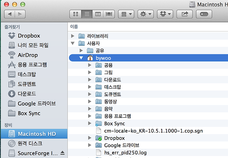Viewport: 228px width, 158px height.
Task: Click the edit tags toolbar button
Action: click(x=204, y=14)
